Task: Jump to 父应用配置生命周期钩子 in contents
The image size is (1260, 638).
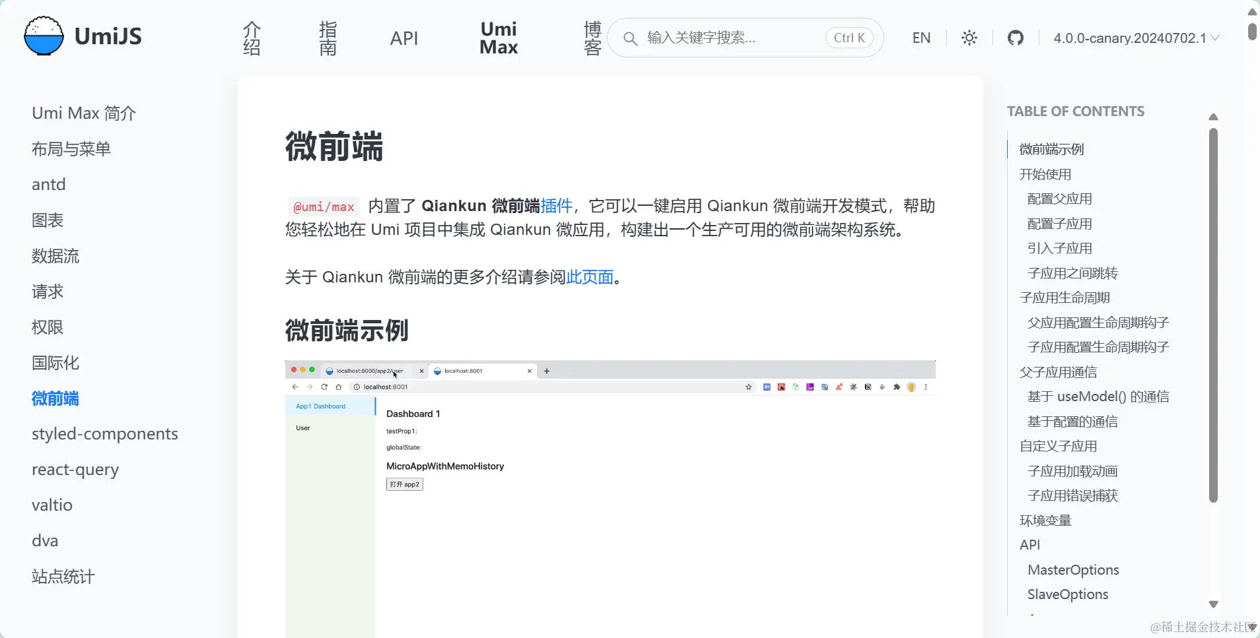Action: (1098, 323)
